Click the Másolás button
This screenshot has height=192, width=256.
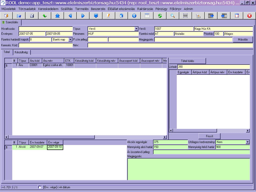point(242,39)
